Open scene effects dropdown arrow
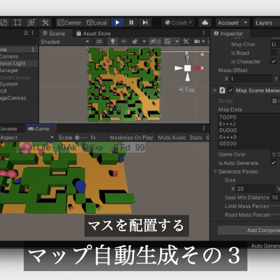 pos(144,42)
